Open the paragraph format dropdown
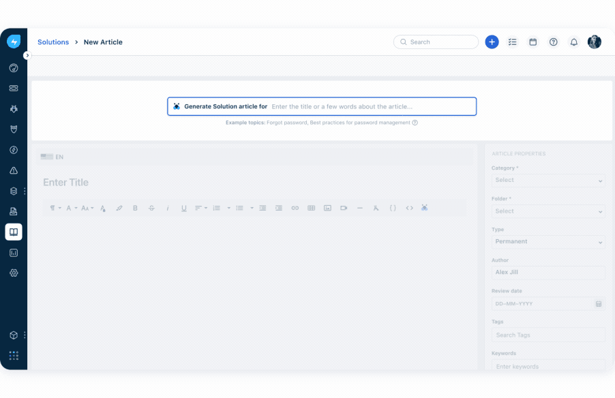Viewport: 615px width, 398px height. [x=55, y=209]
